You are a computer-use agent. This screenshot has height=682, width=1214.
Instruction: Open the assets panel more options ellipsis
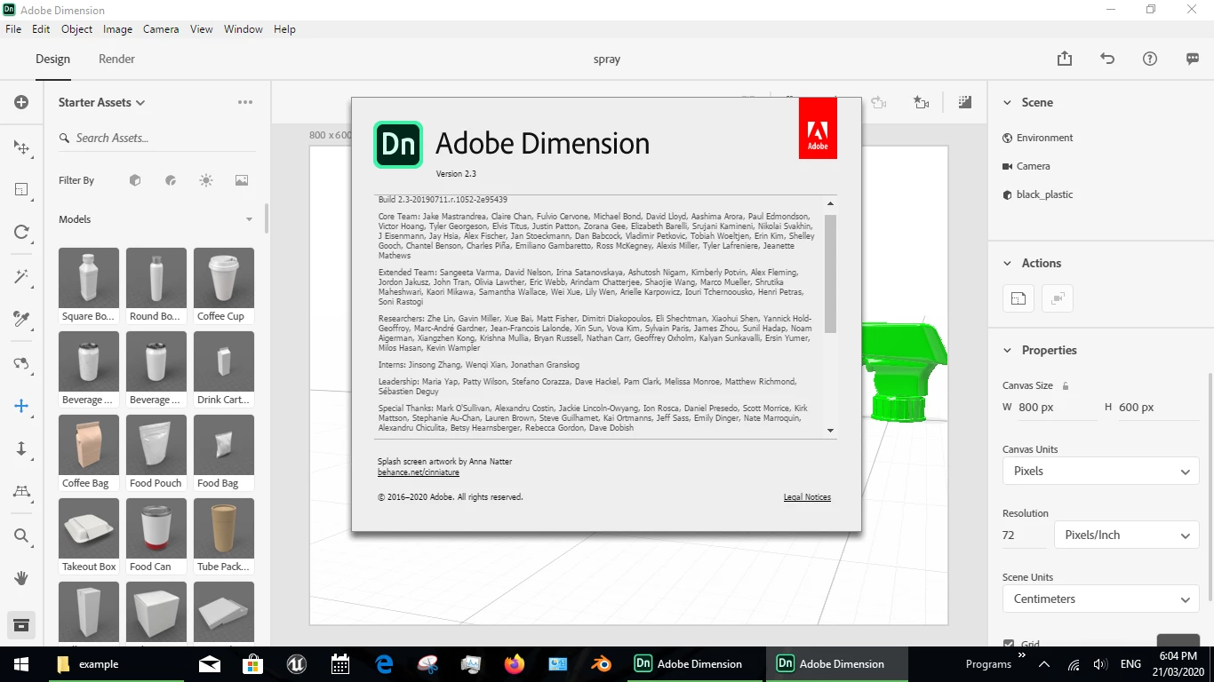point(245,102)
